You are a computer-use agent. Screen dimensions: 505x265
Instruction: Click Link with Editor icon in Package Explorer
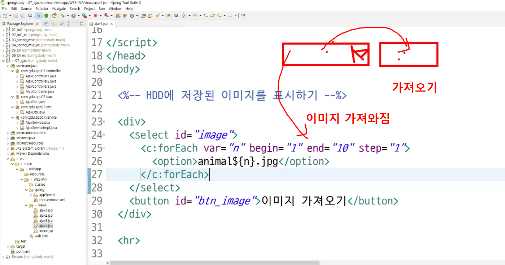(x=53, y=23)
